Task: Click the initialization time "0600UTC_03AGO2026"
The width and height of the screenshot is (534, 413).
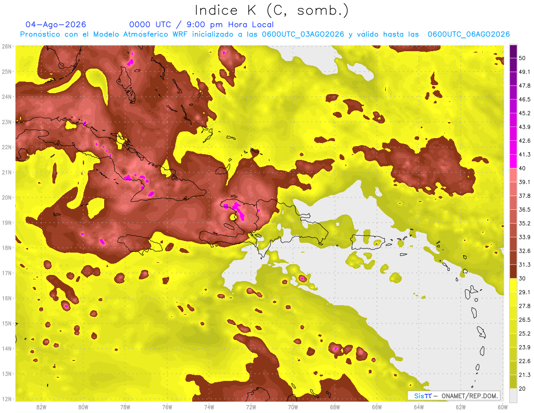Action: pos(303,34)
